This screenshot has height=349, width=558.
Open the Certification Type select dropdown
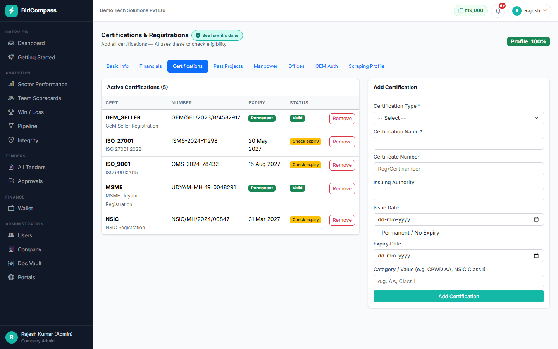pyautogui.click(x=458, y=118)
